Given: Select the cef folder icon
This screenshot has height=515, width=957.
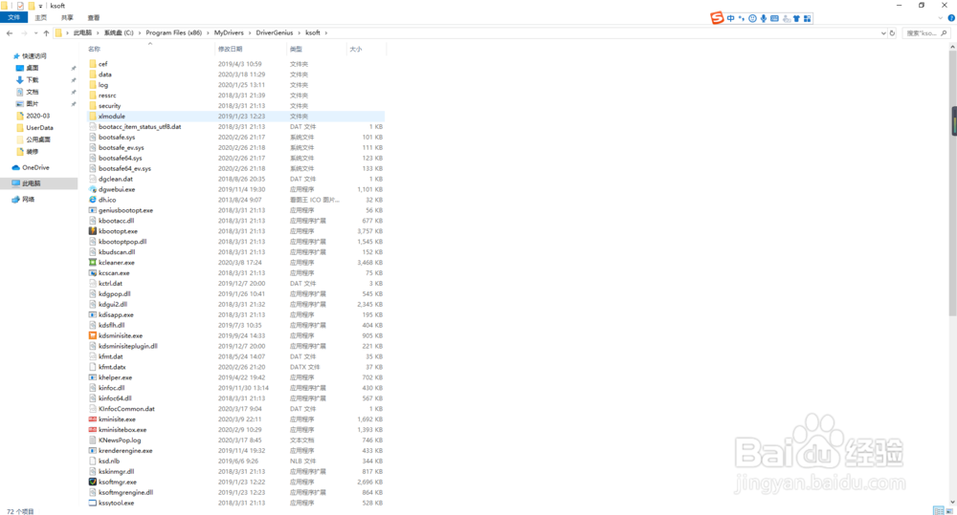Looking at the screenshot, I should click(93, 64).
